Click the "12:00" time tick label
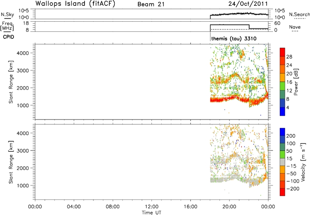Viewport: 310px width, 215px height. coord(152,207)
